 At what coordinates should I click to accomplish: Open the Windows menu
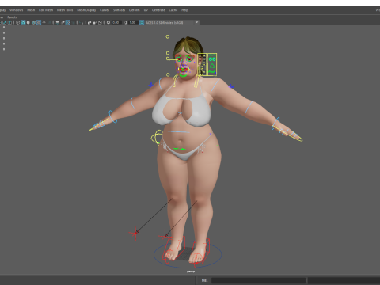coord(17,10)
